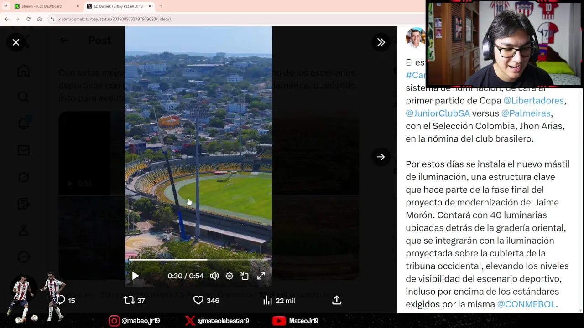
Task: Like the post with 346 likes
Action: click(206, 300)
